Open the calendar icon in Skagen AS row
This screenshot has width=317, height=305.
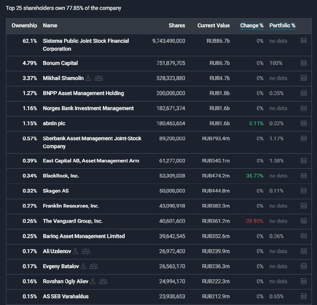pos(304,191)
